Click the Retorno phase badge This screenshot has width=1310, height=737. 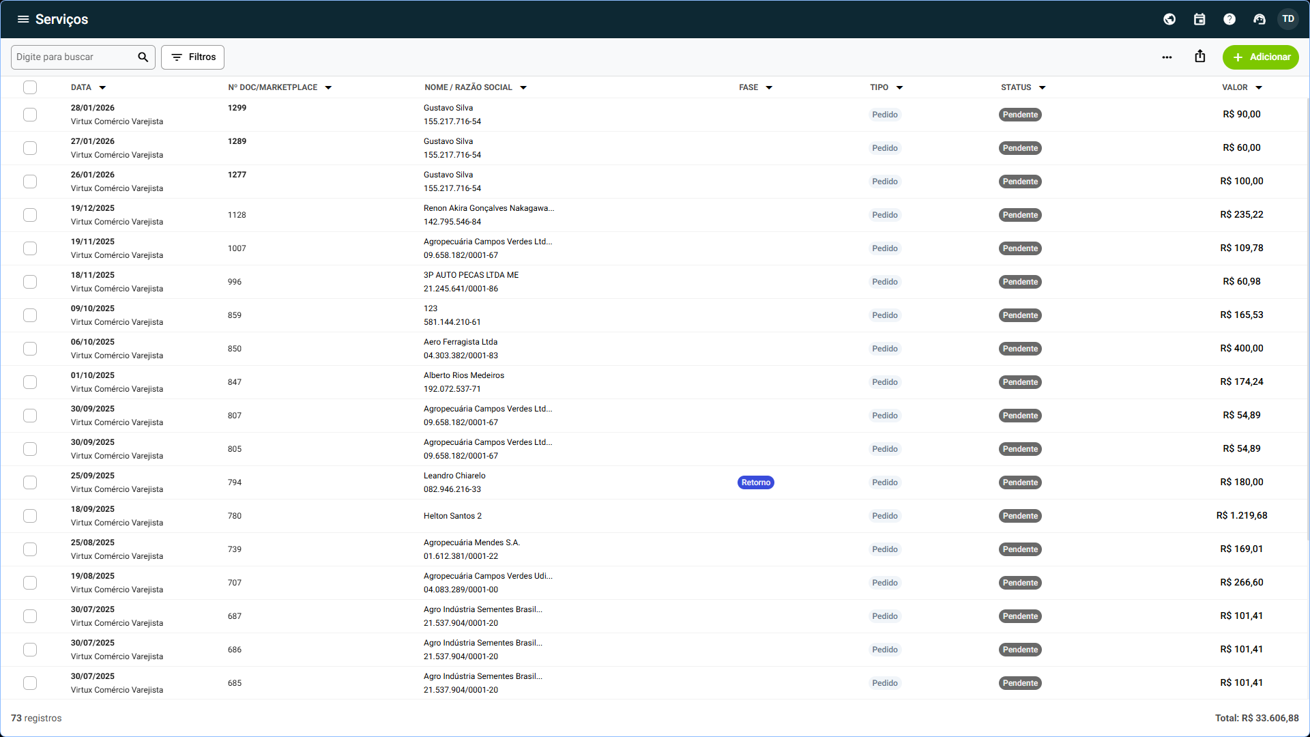click(x=755, y=482)
